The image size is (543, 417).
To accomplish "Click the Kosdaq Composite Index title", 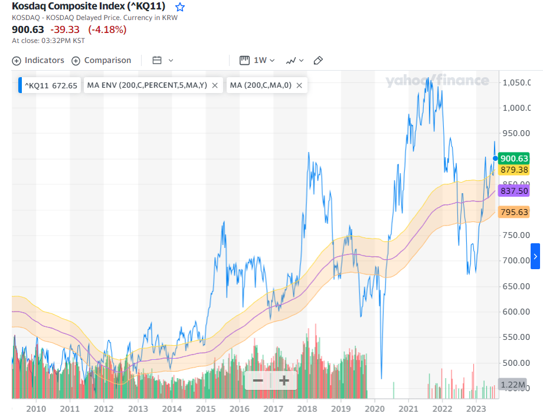I will (89, 6).
